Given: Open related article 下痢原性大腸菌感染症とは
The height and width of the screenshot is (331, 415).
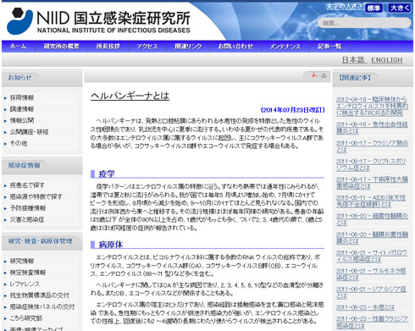Looking at the screenshot, I should pyautogui.click(x=372, y=183).
